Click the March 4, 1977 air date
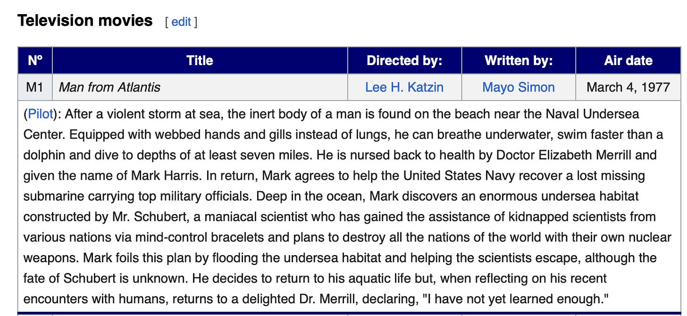This screenshot has height=316, width=687. (628, 87)
